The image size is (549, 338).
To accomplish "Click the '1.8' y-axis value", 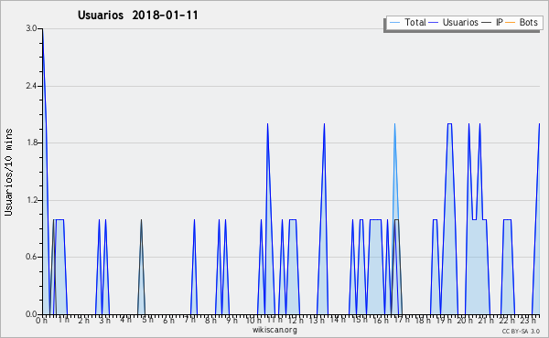I will click(x=31, y=143).
